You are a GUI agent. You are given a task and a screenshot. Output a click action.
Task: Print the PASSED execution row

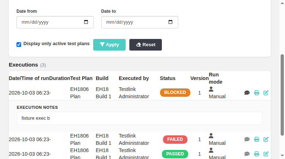coord(256,154)
